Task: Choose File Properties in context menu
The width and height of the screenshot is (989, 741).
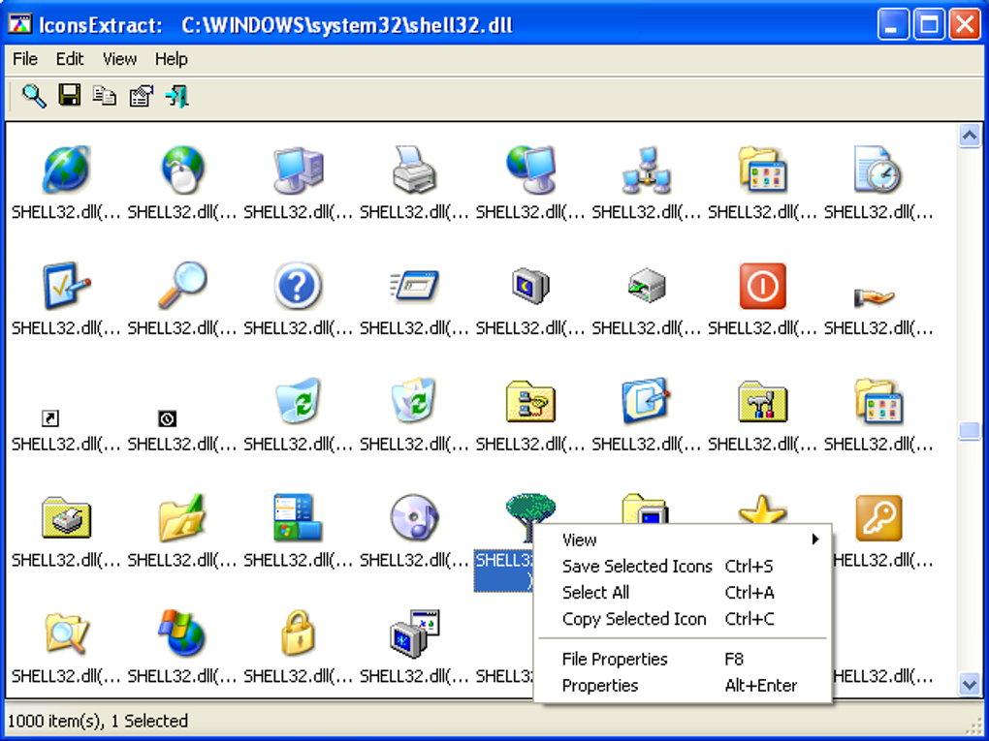Action: pos(684,659)
